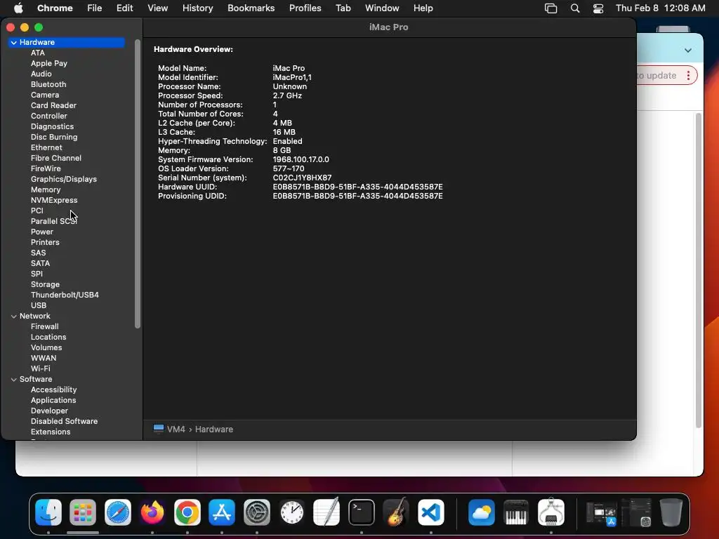Select Memory in the sidebar
This screenshot has height=539, width=719.
[46, 189]
